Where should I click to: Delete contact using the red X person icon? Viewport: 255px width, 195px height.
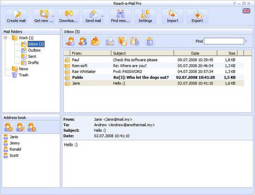point(32,128)
